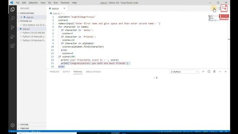Switch to the Problems panel tab
Image resolution: width=238 pixels, height=134 pixels.
tap(55, 72)
